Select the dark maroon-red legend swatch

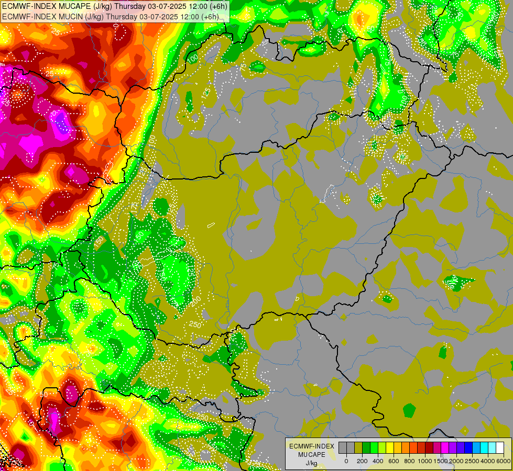(429, 448)
